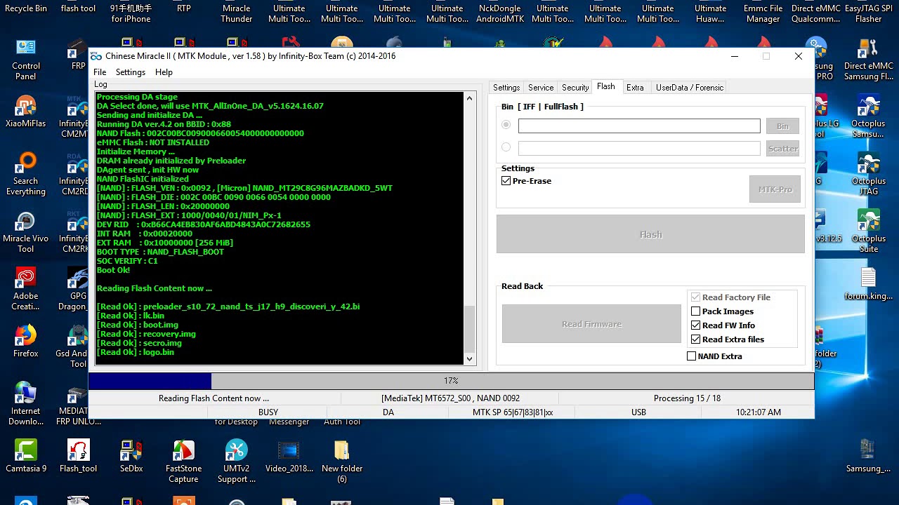Click the large Flash button
This screenshot has height=505, width=899.
[x=650, y=234]
